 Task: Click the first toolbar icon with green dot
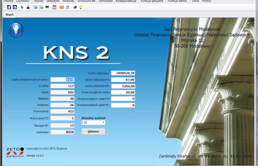(x=9, y=7)
